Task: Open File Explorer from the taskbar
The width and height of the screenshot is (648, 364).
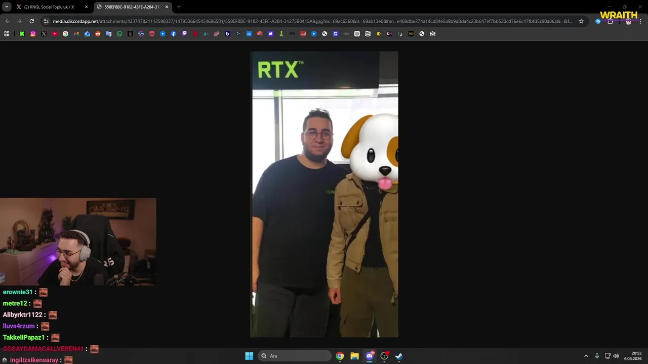Action: pos(354,356)
